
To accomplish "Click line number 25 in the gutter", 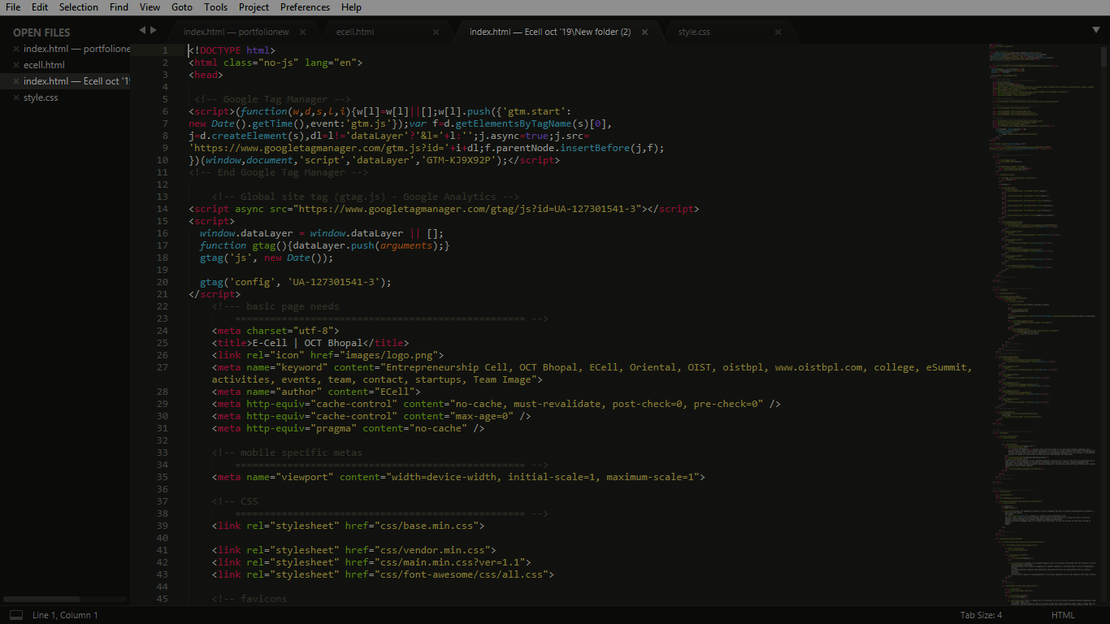I will coord(162,343).
